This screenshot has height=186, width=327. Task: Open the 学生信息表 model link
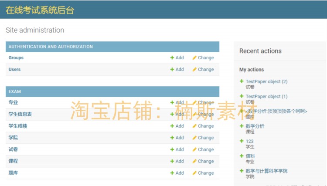click(20, 114)
